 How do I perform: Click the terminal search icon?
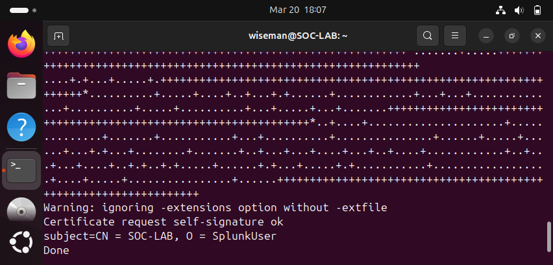[427, 36]
